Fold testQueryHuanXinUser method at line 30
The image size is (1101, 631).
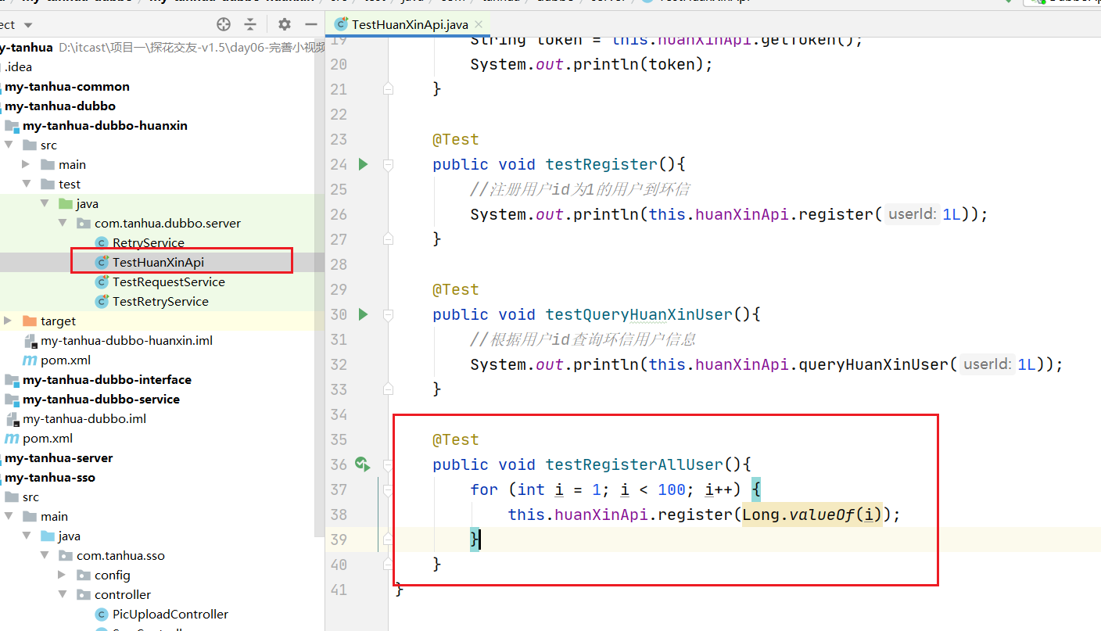click(388, 314)
